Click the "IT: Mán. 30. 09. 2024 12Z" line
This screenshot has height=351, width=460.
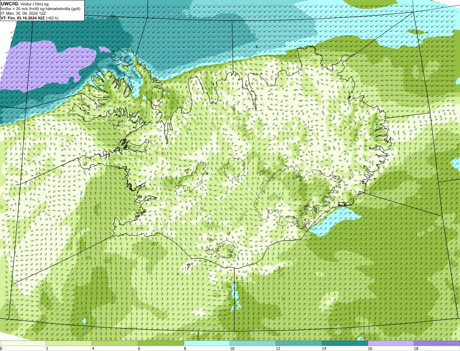(x=23, y=13)
